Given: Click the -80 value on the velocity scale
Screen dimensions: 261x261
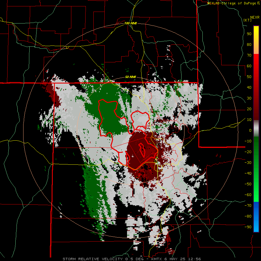Looking at the screenshot, I should pos(248,216).
